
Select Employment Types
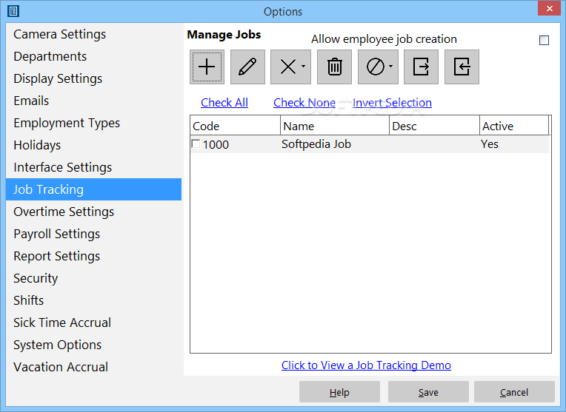[x=93, y=123]
